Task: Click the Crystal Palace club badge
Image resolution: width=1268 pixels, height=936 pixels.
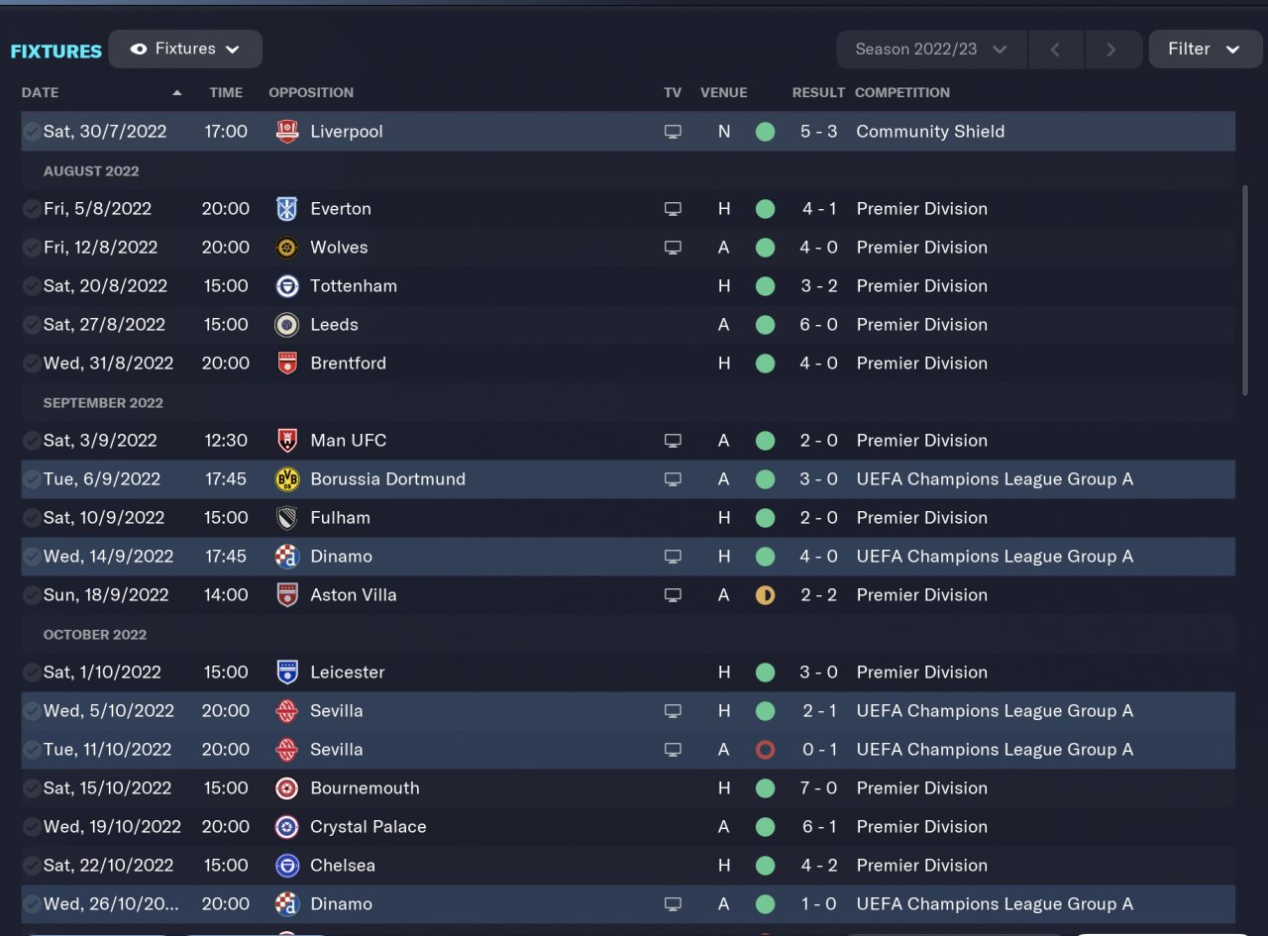Action: 287,827
